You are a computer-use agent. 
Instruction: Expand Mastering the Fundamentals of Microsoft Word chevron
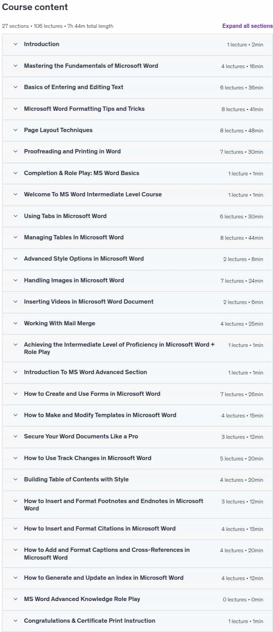(x=15, y=66)
